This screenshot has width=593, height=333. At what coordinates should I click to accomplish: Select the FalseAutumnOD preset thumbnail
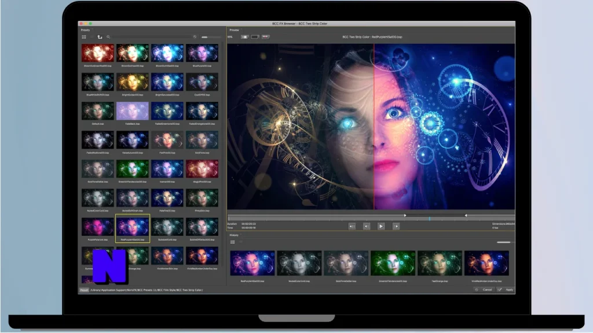133,140
